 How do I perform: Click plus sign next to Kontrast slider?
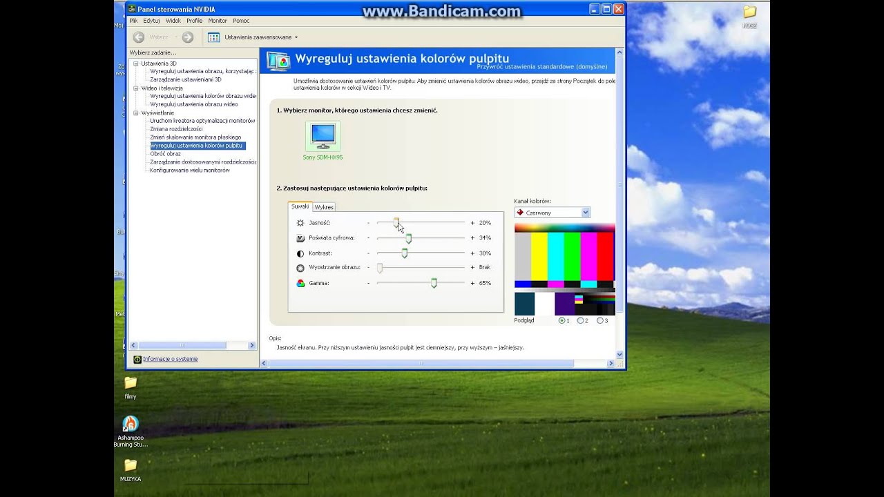(x=472, y=253)
